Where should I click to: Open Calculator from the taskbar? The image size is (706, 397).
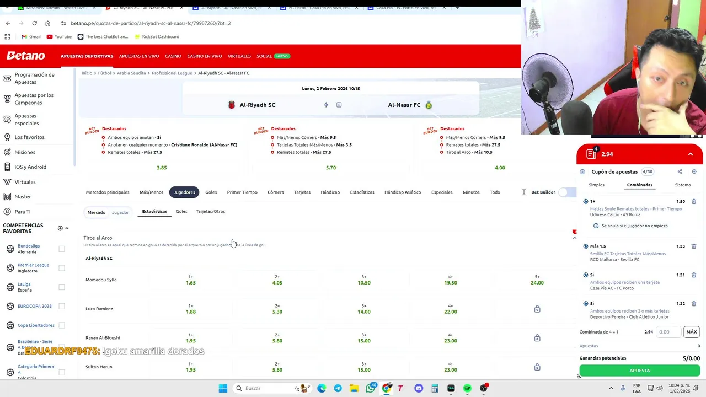435,388
